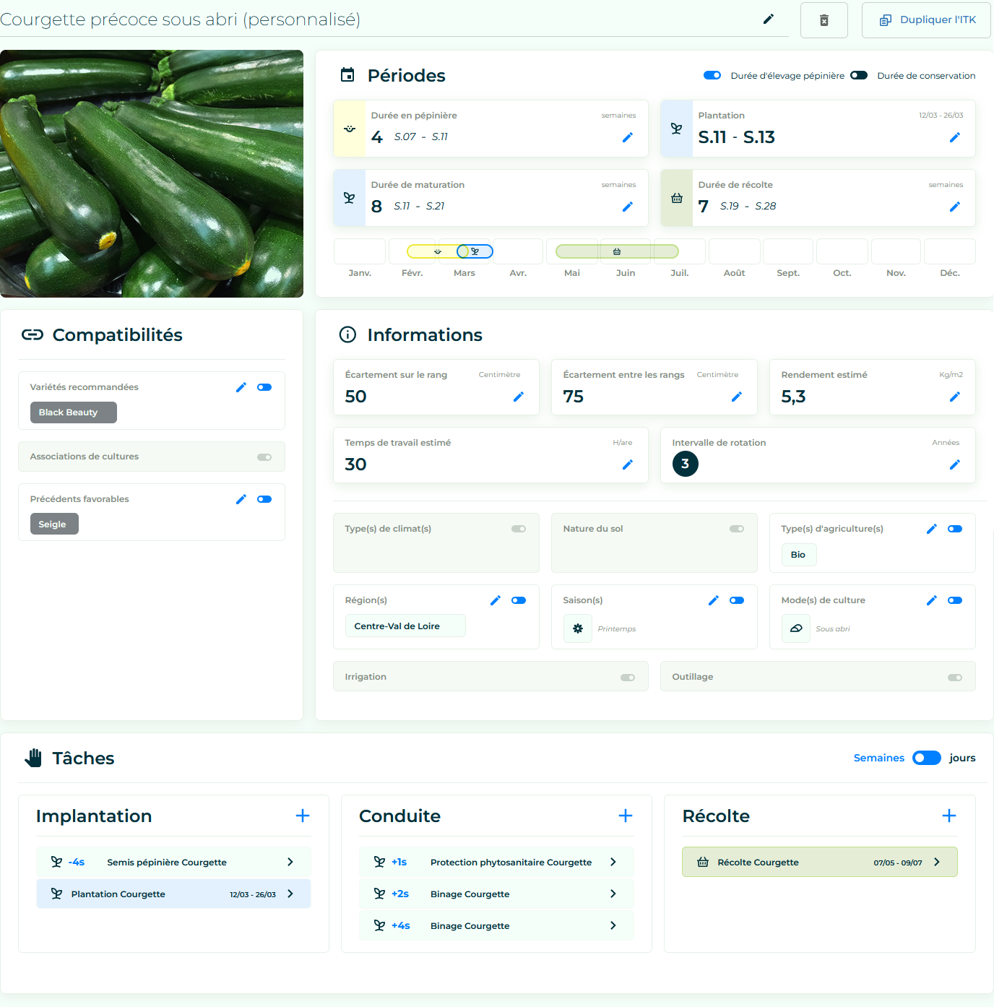Edit Plantation period S.11 - S.13
Screen dimensions: 994x1007
click(x=955, y=137)
